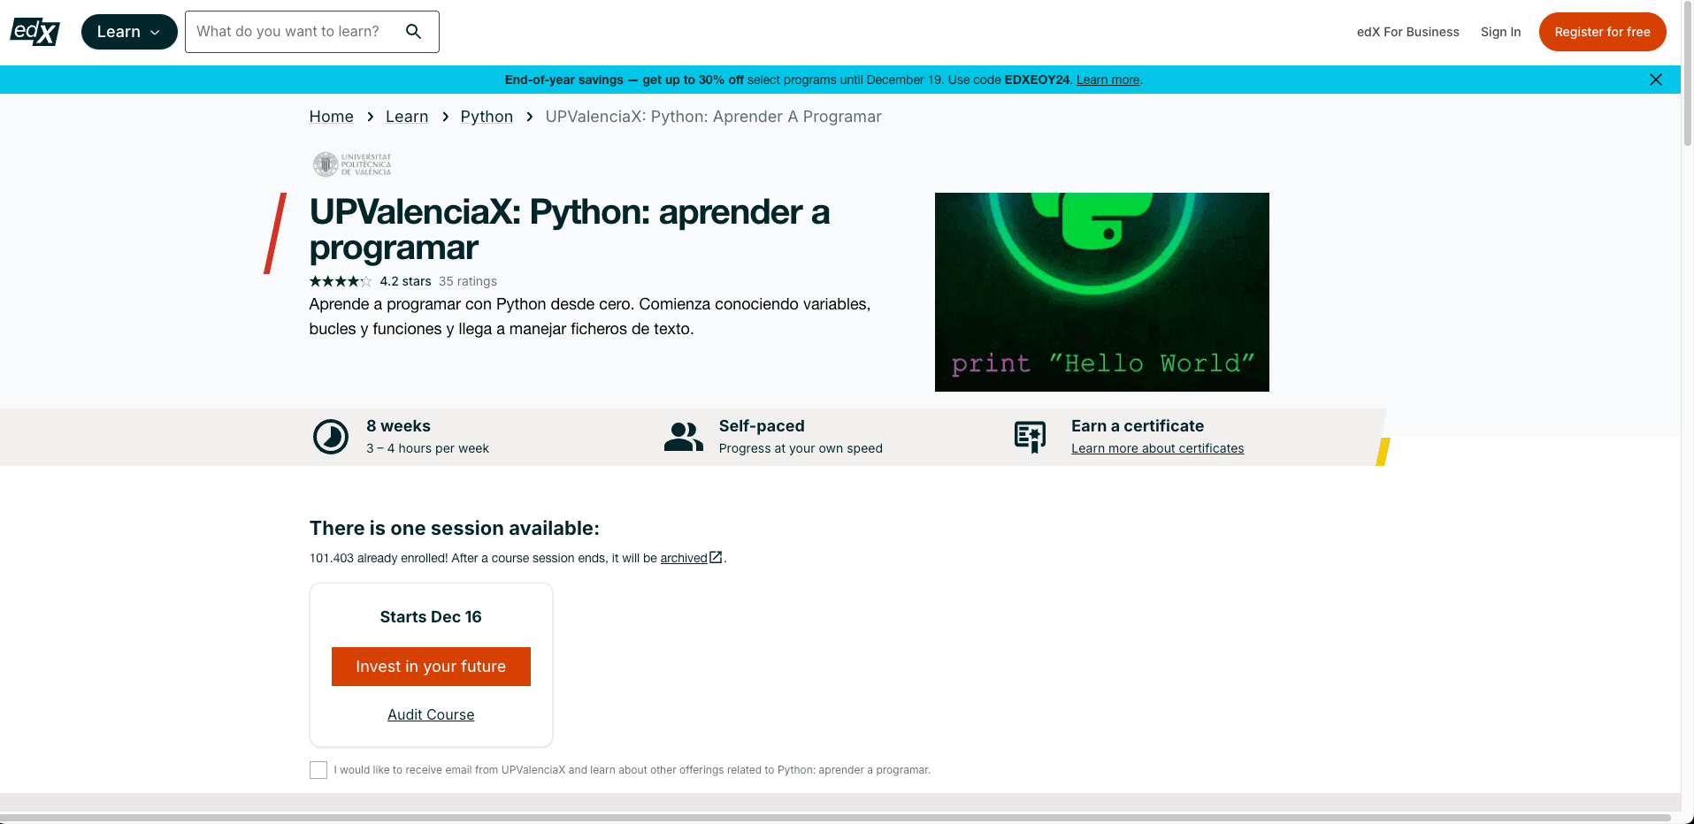Dismiss the end-of-year savings banner
The width and height of the screenshot is (1694, 824).
click(1655, 80)
